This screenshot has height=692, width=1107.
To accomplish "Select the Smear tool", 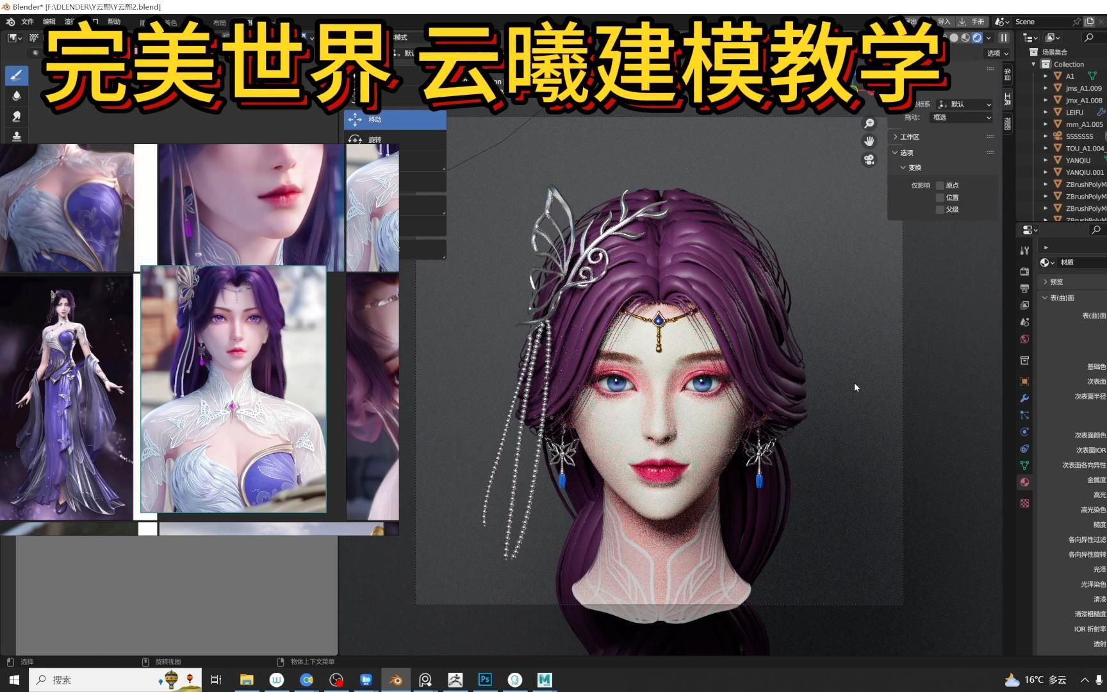I will 17,116.
